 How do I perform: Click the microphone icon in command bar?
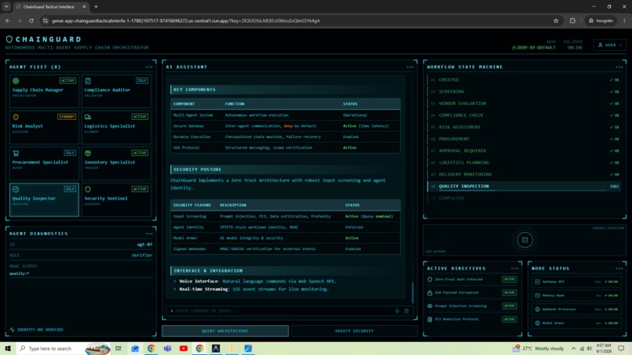click(x=397, y=310)
